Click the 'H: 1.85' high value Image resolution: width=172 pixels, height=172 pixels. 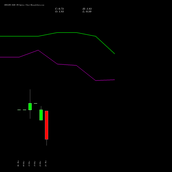tap(87, 9)
